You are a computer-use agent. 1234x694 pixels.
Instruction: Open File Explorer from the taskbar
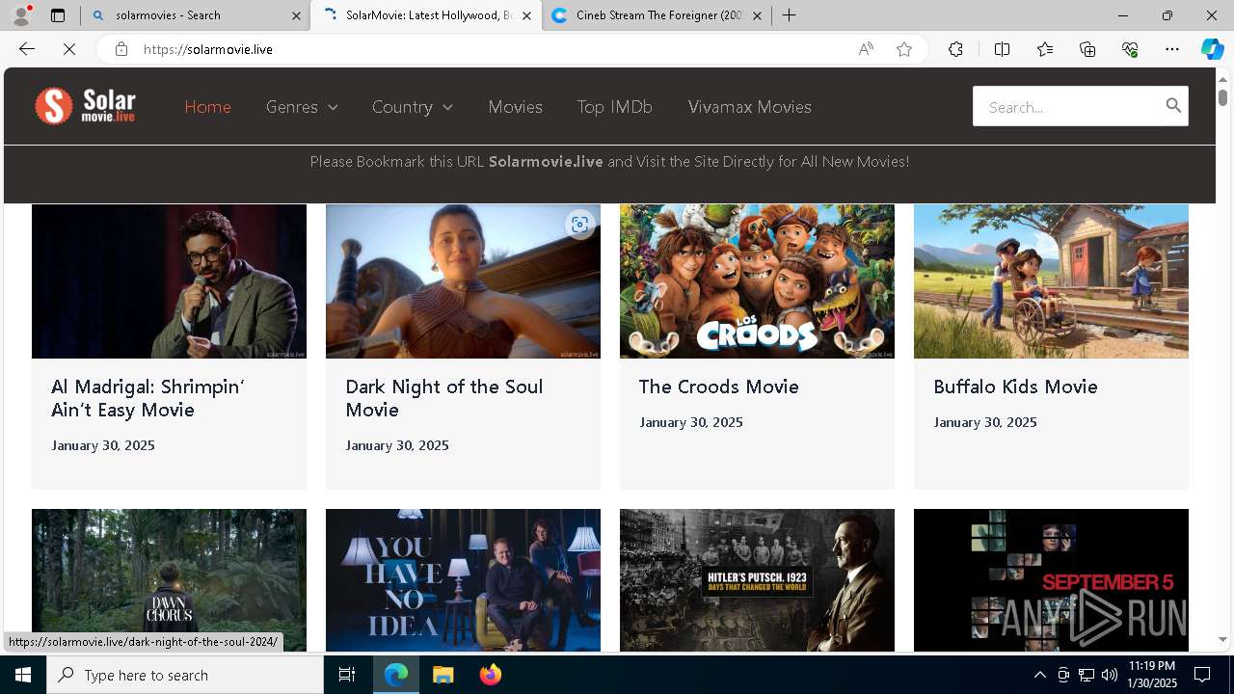click(443, 675)
